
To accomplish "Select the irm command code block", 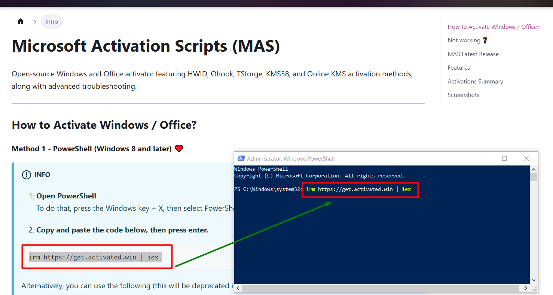I will [x=95, y=257].
